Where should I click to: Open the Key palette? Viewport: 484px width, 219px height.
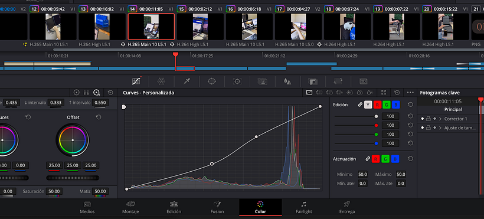(313, 81)
